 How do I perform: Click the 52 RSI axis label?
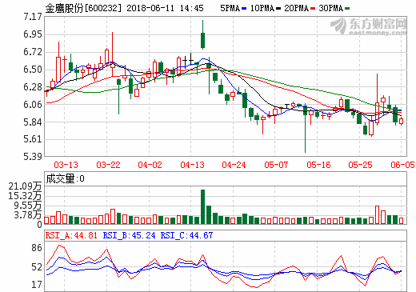pyautogui.click(x=37, y=267)
